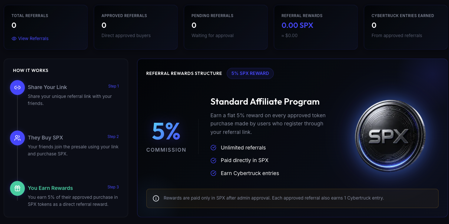The image size is (449, 224).
Task: Click the 'Unlimited referrals' text
Action: click(x=243, y=148)
